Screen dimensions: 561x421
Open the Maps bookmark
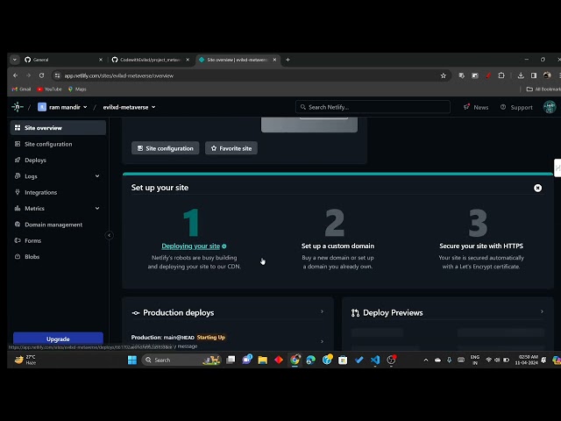point(77,89)
